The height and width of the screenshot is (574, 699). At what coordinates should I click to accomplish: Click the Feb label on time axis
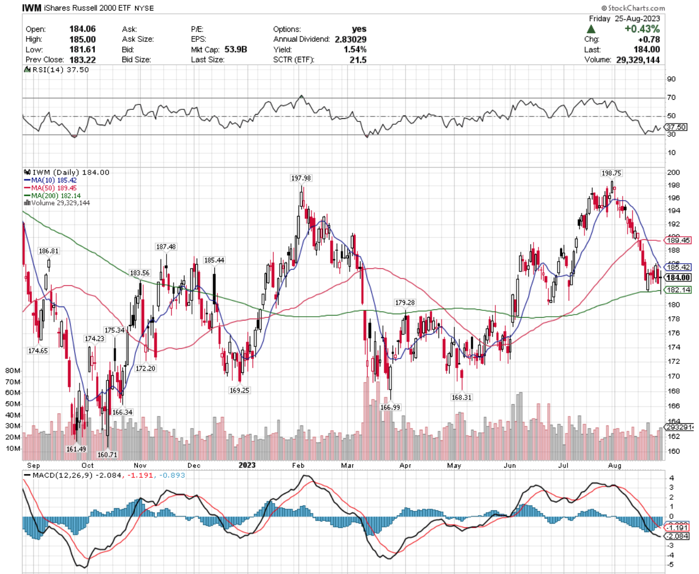pyautogui.click(x=298, y=465)
